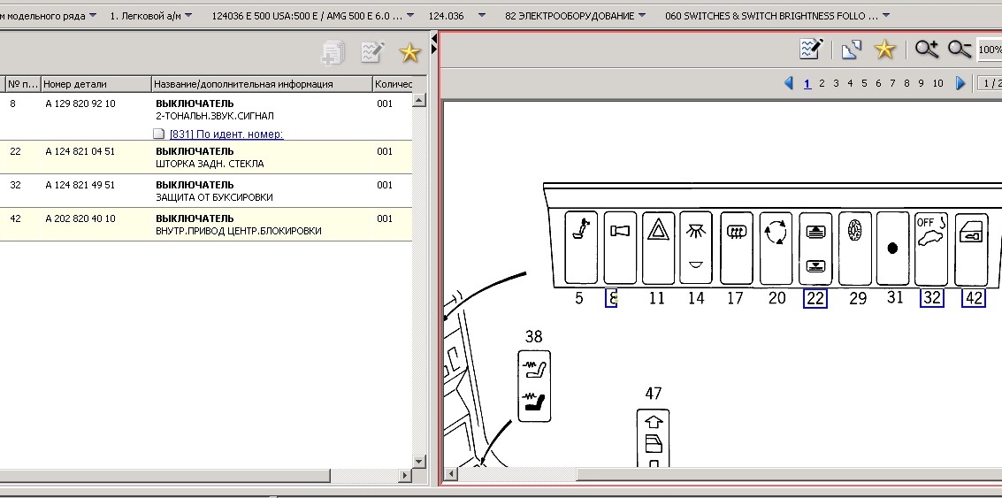Image resolution: width=1002 pixels, height=498 pixels.
Task: Click heated seat switch 38 in diagram
Action: point(534,387)
